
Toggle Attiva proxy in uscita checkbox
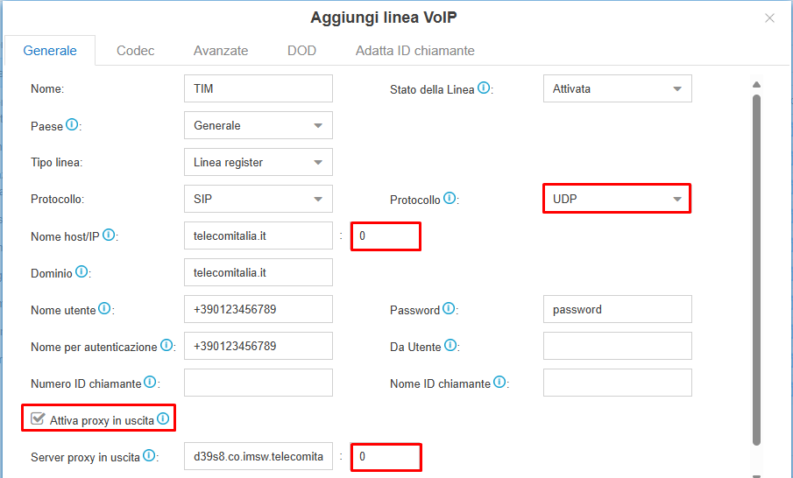pyautogui.click(x=38, y=419)
